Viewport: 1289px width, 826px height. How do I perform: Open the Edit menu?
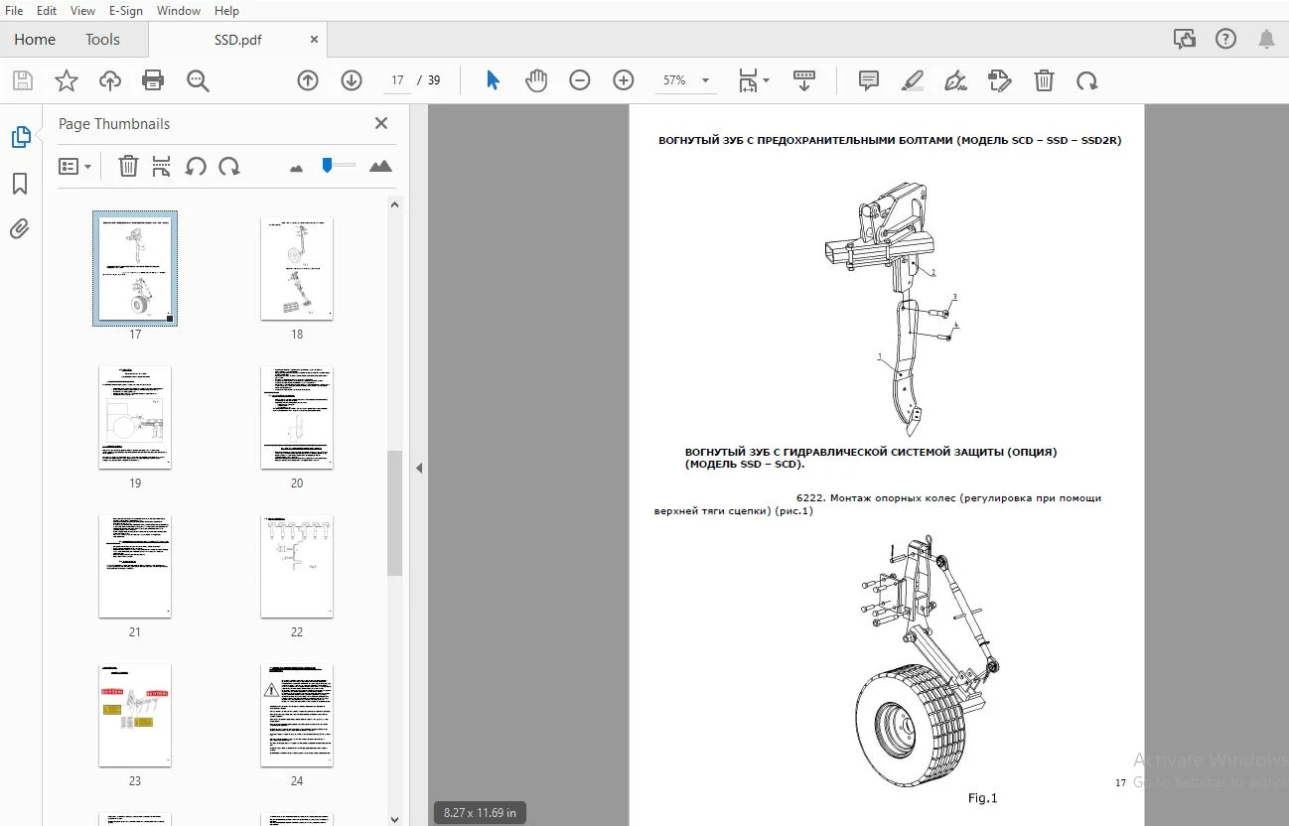coord(47,11)
